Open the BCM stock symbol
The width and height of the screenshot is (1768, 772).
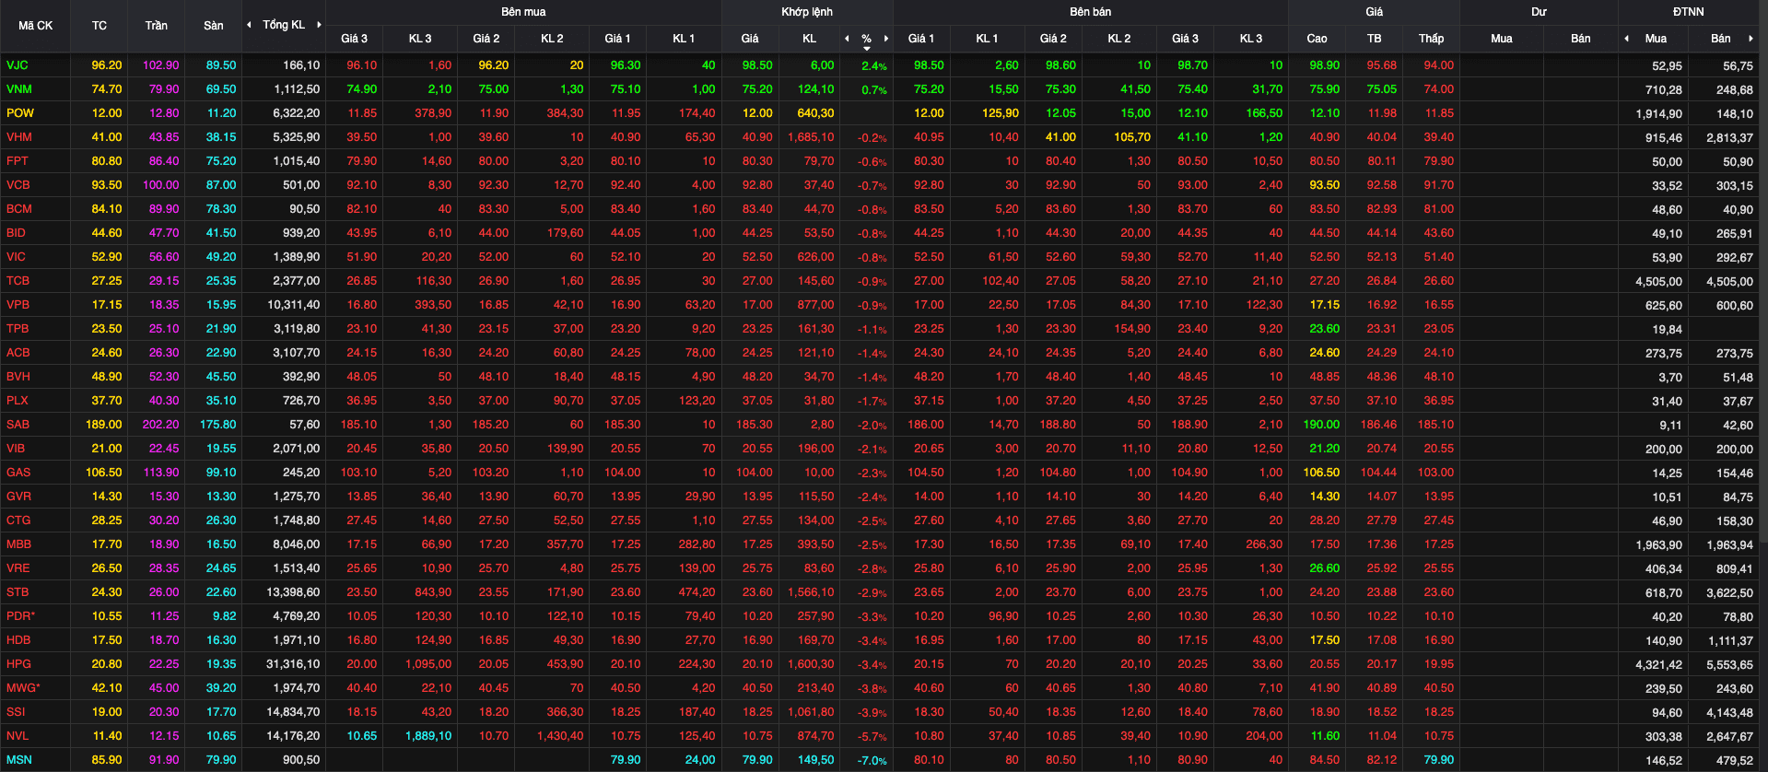18,209
